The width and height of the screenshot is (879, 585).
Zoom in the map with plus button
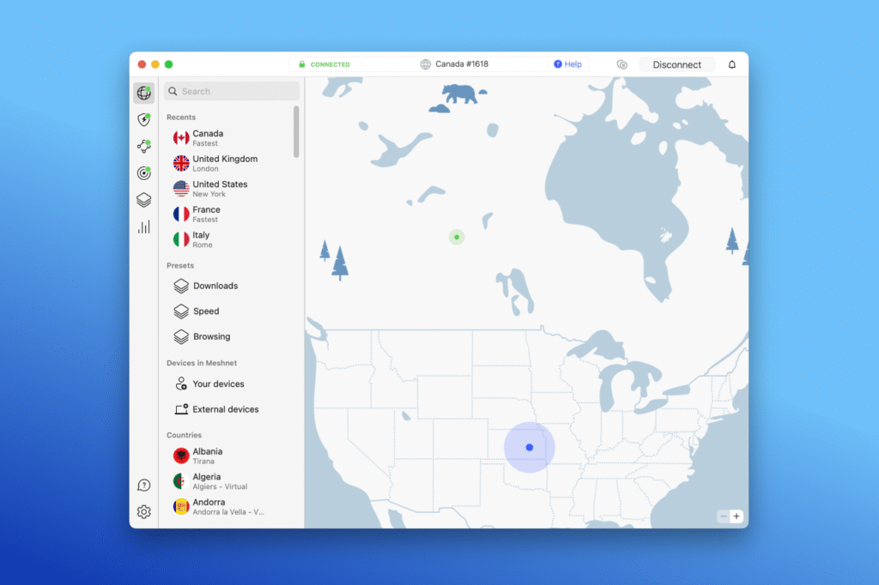(737, 516)
